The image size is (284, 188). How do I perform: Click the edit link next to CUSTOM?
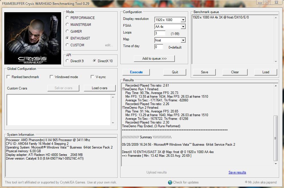[x=109, y=45]
